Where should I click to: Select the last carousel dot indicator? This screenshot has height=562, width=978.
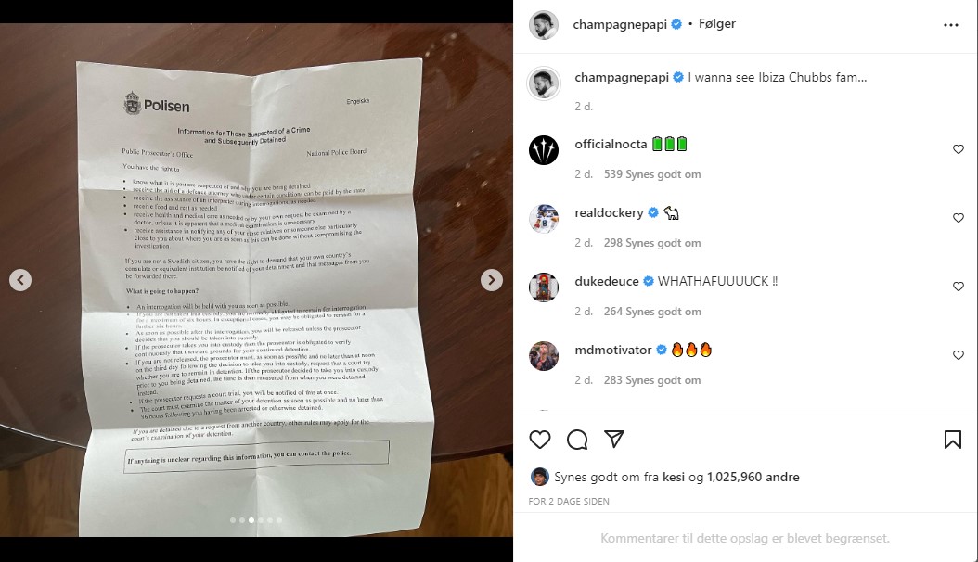(x=278, y=520)
